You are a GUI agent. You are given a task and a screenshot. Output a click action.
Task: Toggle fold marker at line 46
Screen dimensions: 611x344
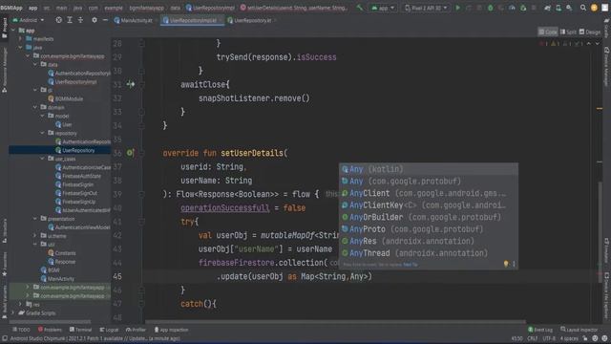(x=142, y=290)
